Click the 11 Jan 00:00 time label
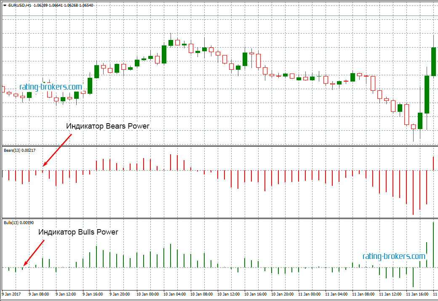The image size is (438, 301). 309,294
